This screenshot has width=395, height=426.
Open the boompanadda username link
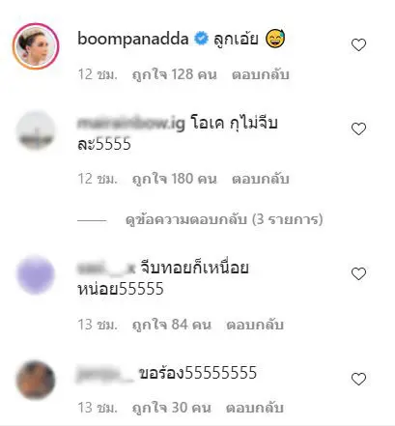coord(133,39)
